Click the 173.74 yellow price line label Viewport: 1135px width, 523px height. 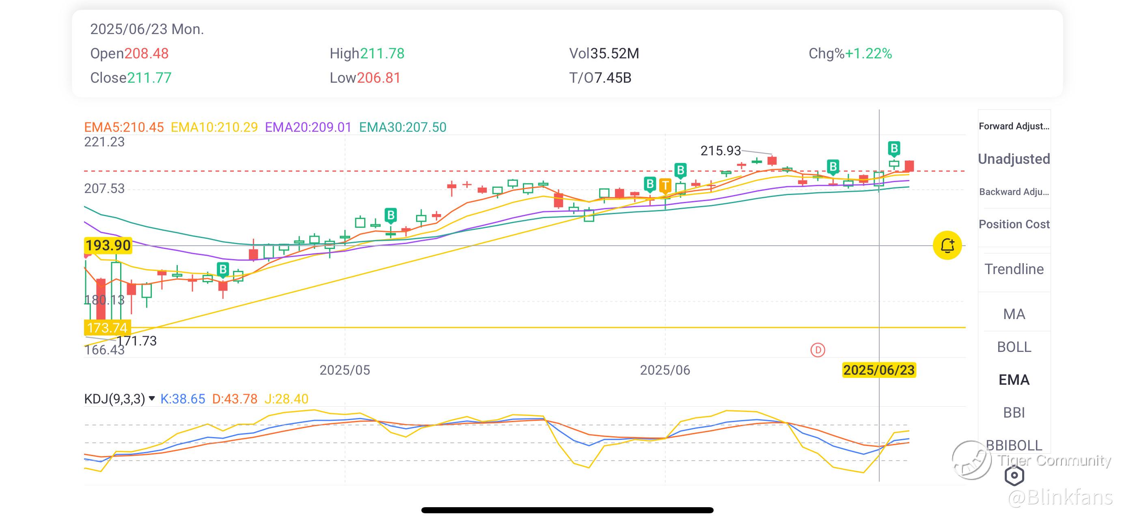click(107, 328)
